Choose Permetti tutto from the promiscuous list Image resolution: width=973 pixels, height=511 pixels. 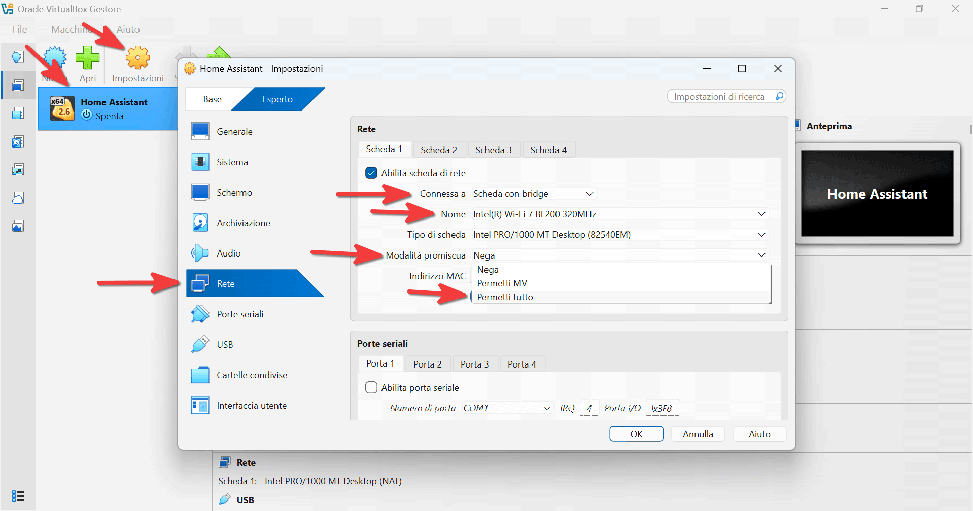point(621,297)
